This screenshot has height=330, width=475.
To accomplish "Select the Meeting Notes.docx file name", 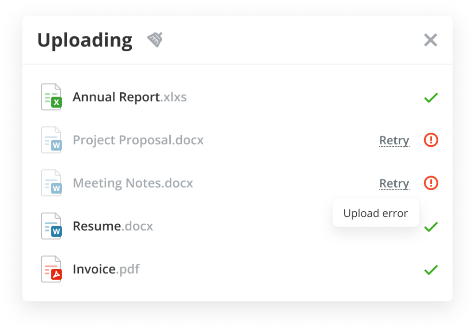I will 133,183.
